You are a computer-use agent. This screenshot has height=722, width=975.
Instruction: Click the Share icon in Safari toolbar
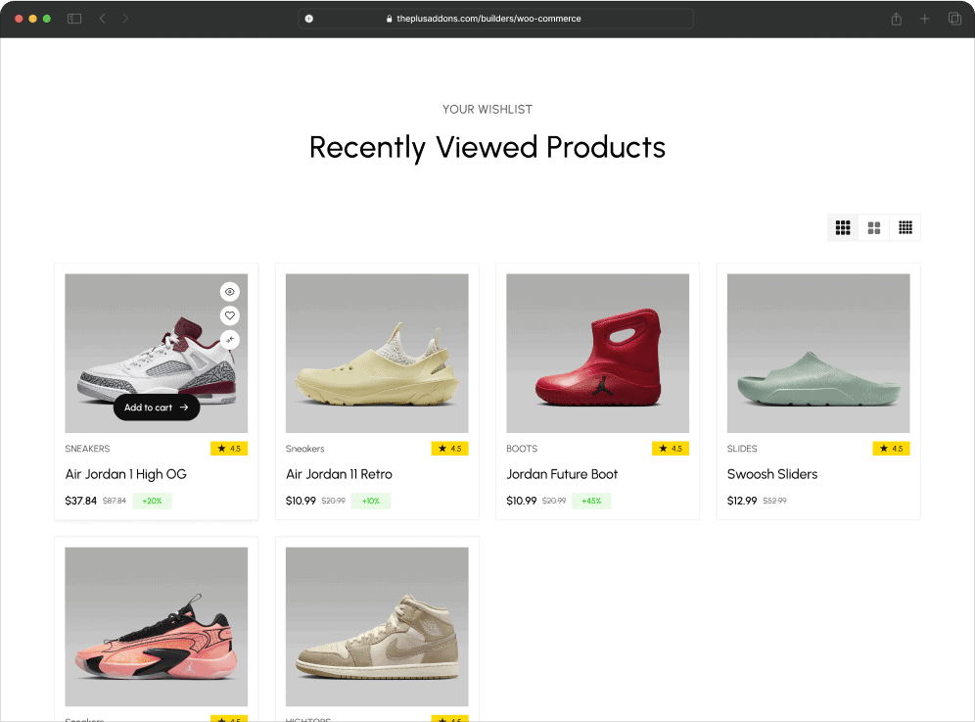(x=896, y=19)
